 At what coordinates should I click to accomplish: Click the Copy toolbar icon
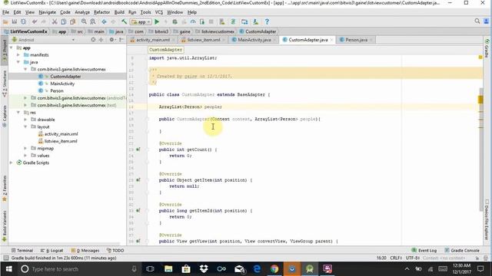click(x=63, y=22)
